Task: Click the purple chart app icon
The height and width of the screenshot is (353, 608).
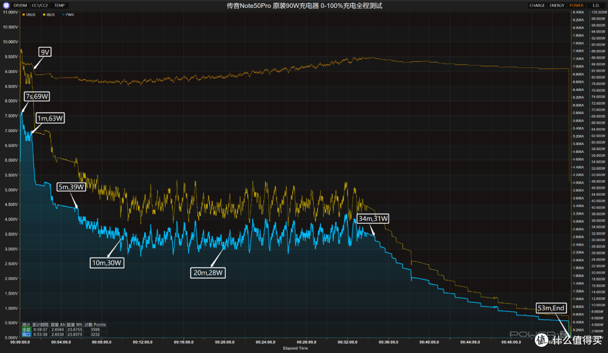Action: click(x=6, y=6)
